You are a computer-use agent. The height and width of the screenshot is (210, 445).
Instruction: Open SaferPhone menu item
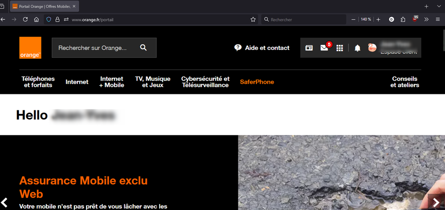click(x=257, y=82)
